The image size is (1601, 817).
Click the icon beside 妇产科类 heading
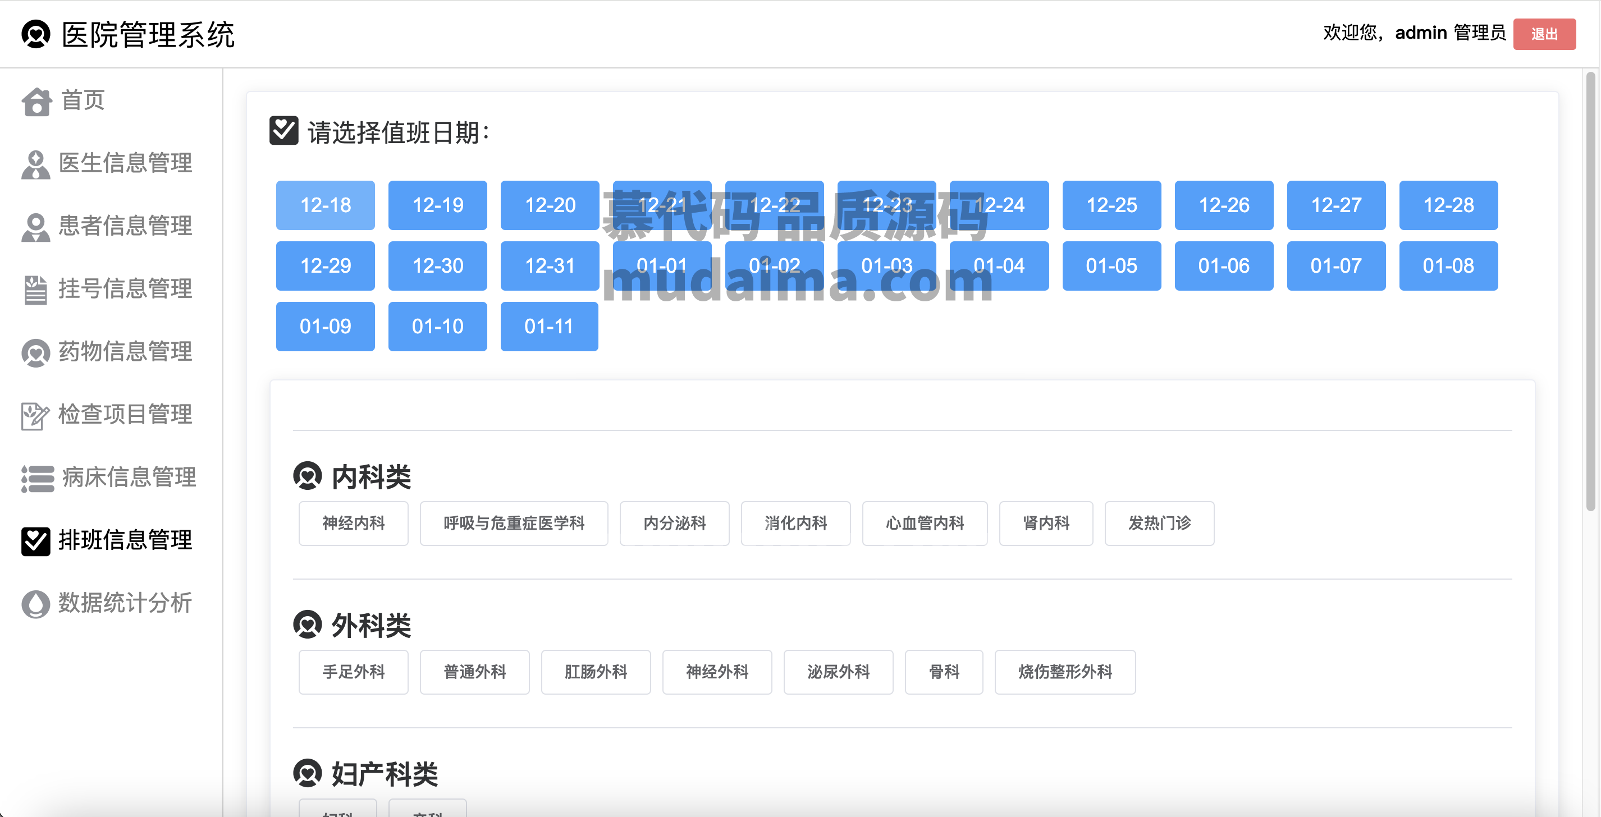coord(307,773)
